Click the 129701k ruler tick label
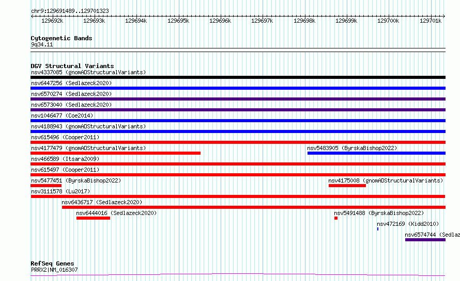The height and width of the screenshot is (281, 460). [431, 21]
